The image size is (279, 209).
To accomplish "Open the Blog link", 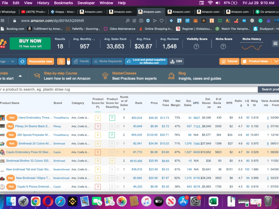I will point(182,73).
